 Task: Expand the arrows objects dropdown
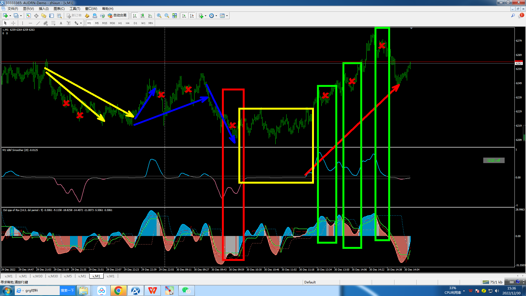pos(81,23)
